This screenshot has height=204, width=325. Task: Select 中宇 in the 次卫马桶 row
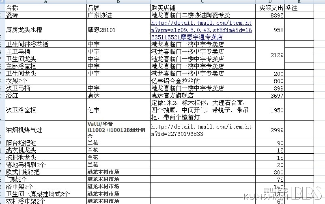118,88
